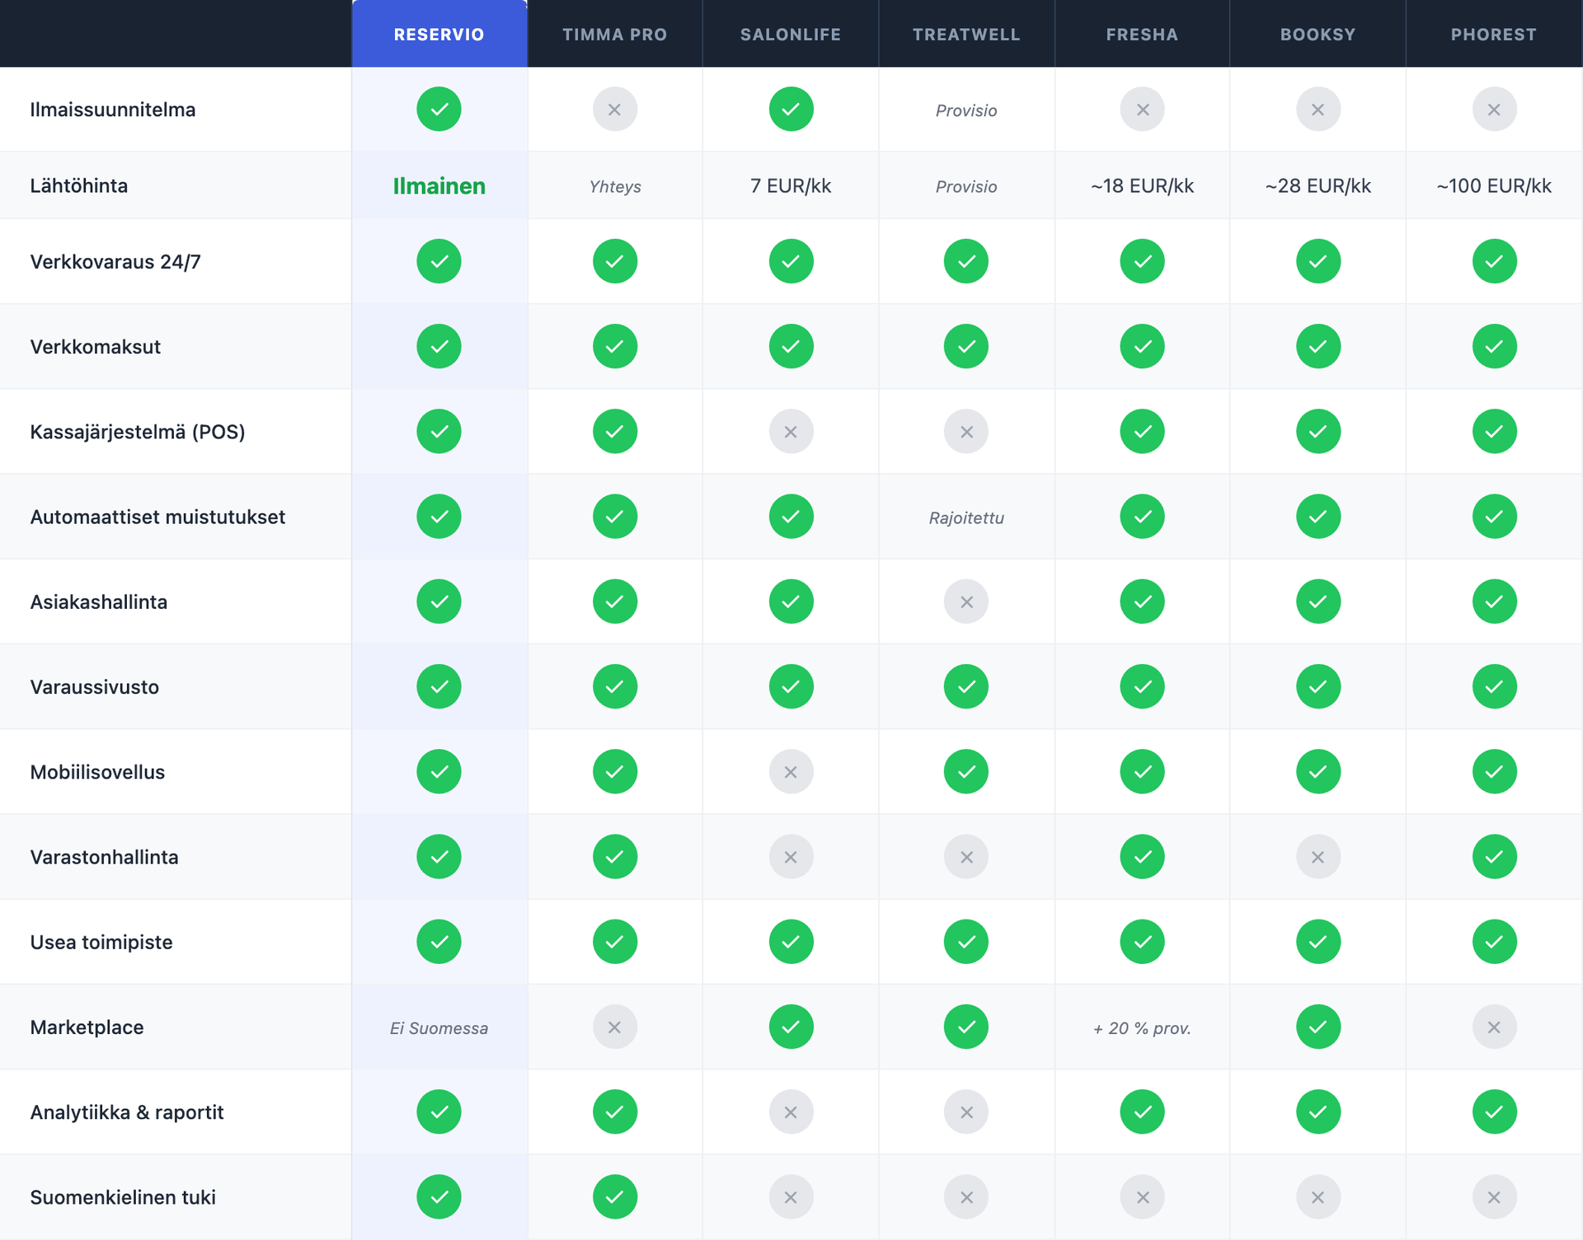Click Booksy's check for Varaussivusto

pos(1318,686)
